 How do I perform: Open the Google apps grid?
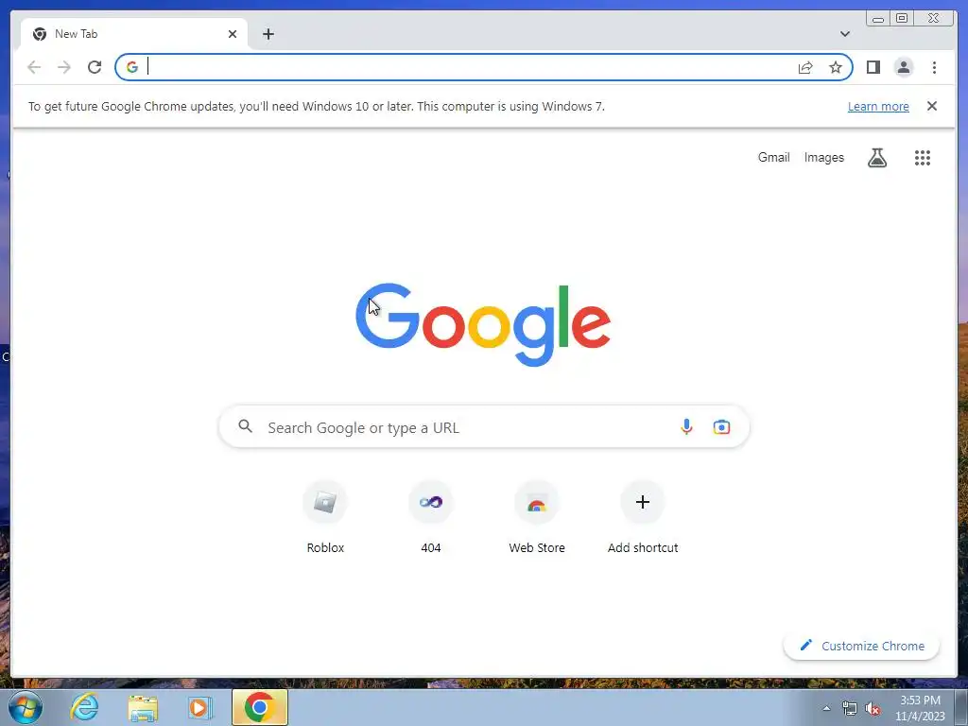[x=923, y=158]
